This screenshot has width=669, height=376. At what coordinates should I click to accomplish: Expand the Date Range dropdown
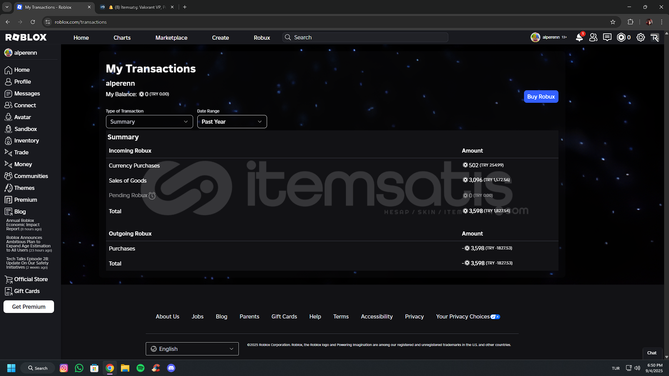[x=232, y=122]
